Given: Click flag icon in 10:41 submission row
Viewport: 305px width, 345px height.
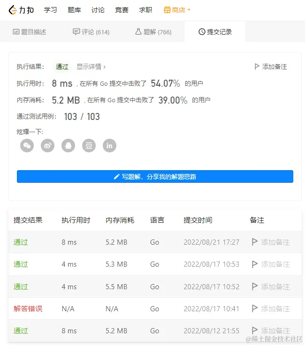Looking at the screenshot, I should 255,308.
